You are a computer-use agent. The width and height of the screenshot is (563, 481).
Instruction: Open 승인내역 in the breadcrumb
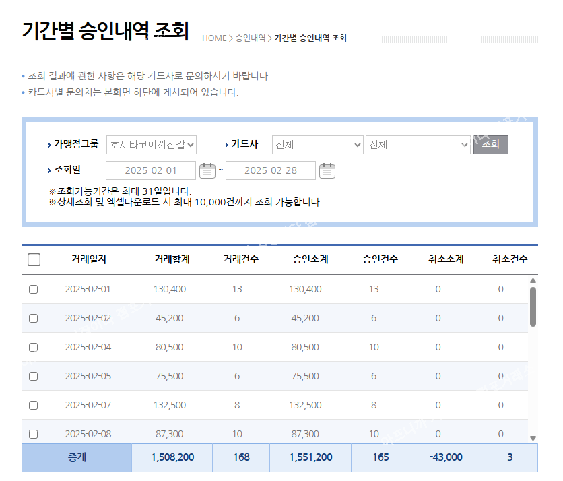click(250, 38)
